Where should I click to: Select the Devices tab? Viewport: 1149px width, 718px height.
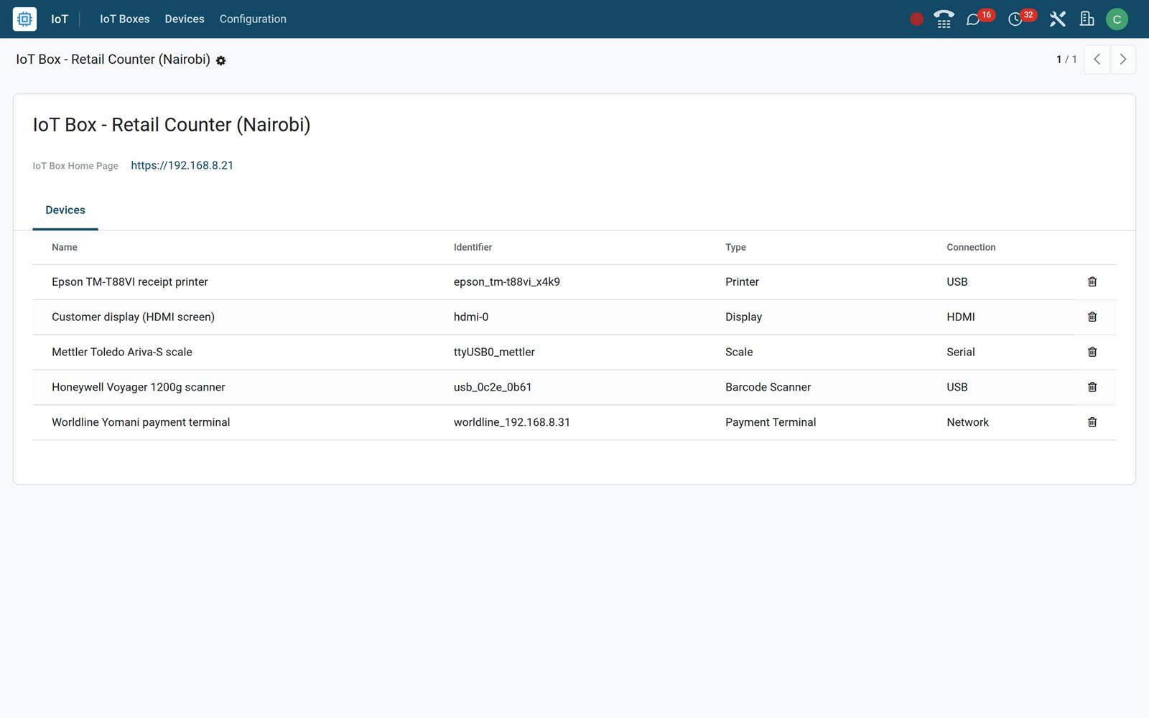tap(65, 210)
